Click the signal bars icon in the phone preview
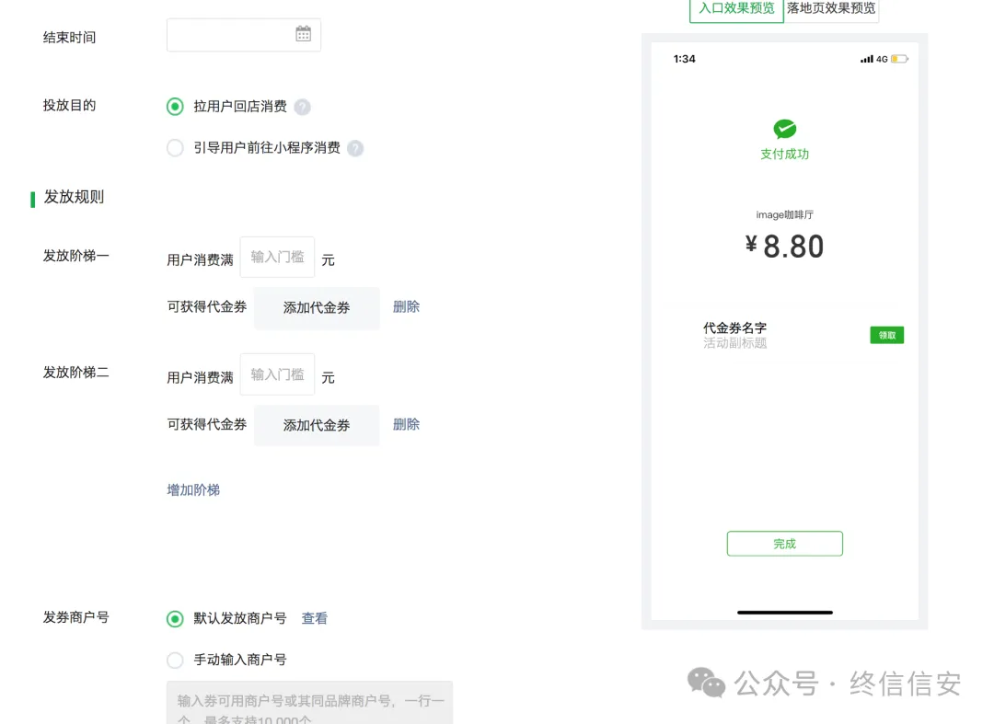This screenshot has height=724, width=994. 866,58
